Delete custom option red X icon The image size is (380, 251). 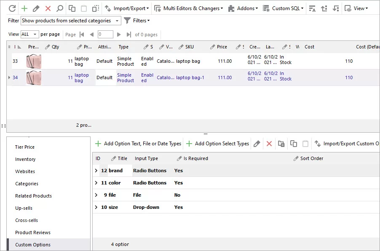point(269,144)
